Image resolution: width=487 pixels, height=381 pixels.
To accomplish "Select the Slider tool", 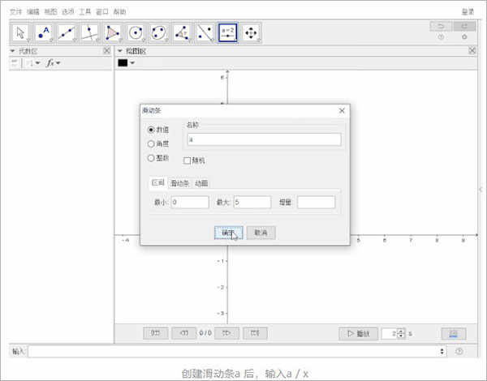I will coord(227,32).
